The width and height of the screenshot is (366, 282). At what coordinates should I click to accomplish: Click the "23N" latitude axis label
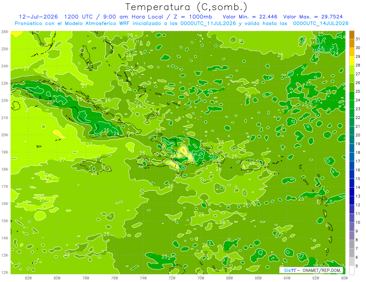click(x=4, y=83)
